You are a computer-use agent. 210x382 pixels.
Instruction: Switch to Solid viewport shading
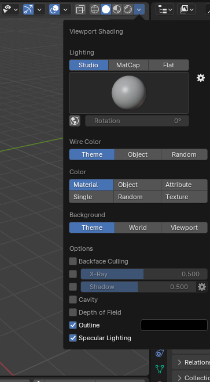tap(106, 9)
